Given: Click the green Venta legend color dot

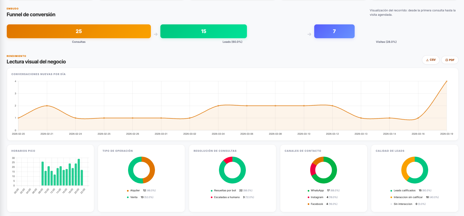Looking at the screenshot, I should [128, 197].
